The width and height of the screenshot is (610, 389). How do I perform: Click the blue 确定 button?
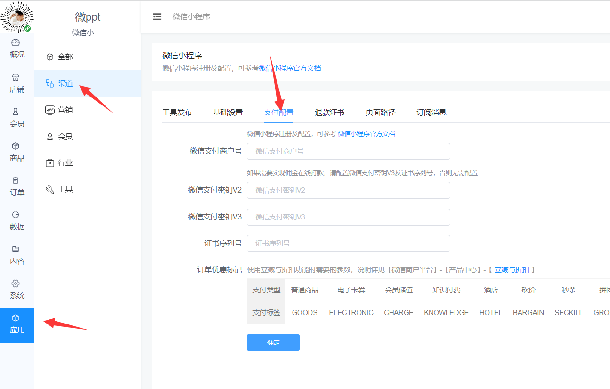[x=273, y=342]
